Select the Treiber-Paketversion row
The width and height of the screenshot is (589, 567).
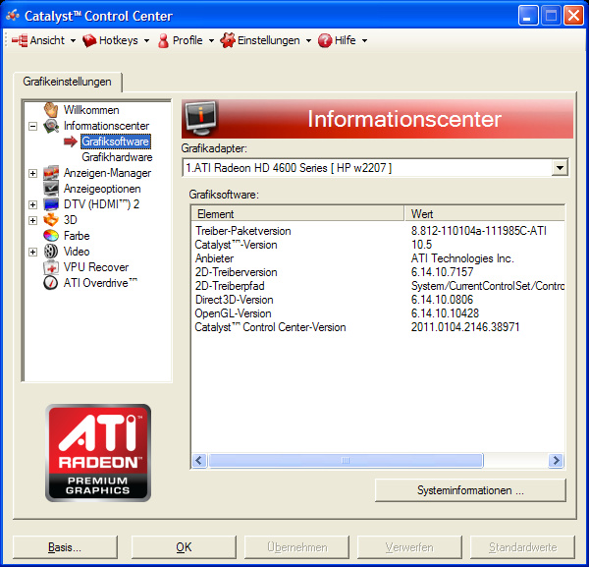pos(378,231)
